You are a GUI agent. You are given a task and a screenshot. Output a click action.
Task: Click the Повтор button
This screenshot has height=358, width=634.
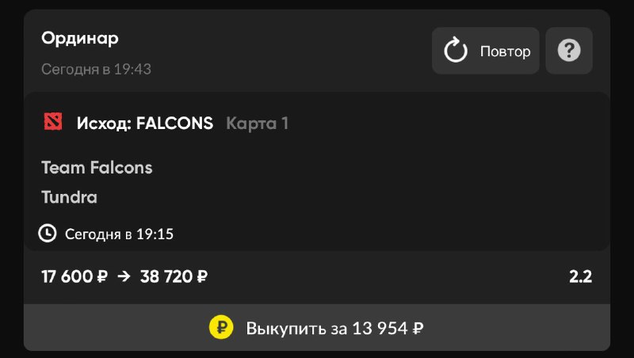[485, 51]
